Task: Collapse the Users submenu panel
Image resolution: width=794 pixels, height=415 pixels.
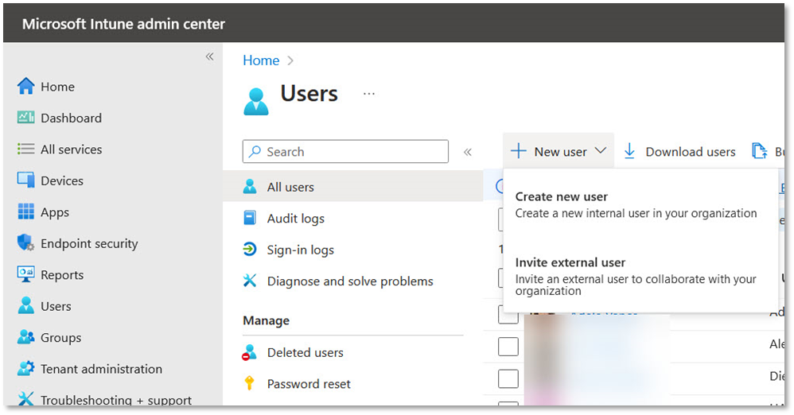Action: 468,152
